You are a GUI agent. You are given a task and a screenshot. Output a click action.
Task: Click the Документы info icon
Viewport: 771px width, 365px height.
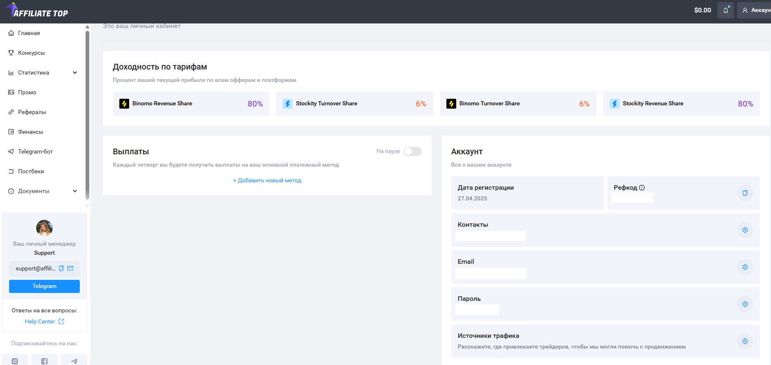[x=11, y=191]
